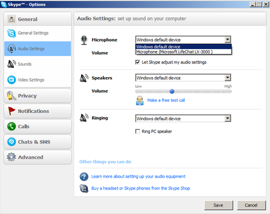Click the gear icon on Advanced

(11, 157)
